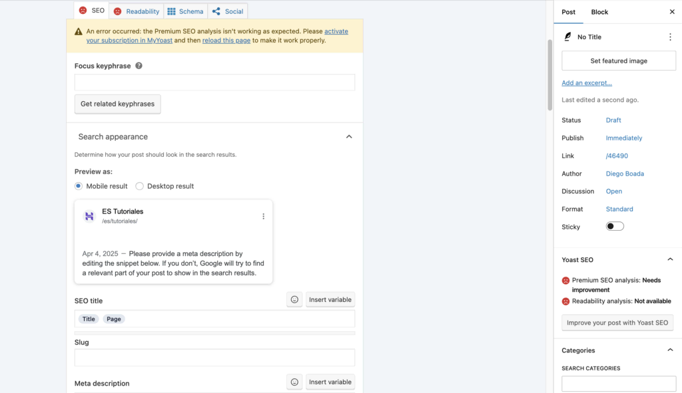Click the Schema grid icon tab
Image resolution: width=682 pixels, height=393 pixels.
pos(186,11)
